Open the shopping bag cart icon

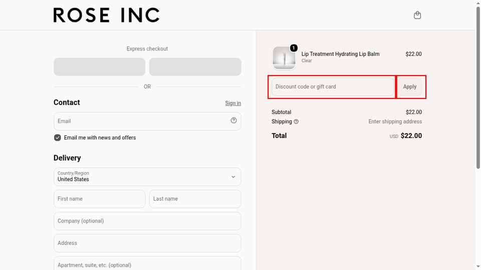(x=417, y=15)
